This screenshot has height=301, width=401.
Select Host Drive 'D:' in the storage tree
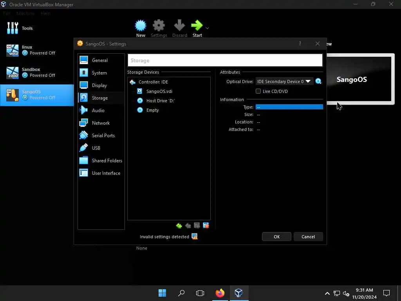[160, 101]
